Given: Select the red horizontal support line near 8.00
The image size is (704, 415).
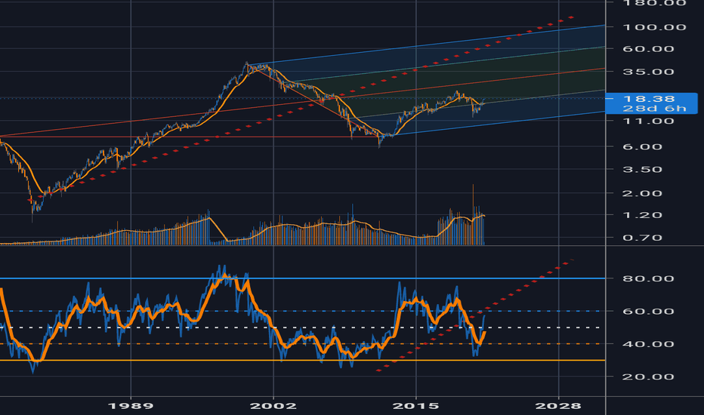Looking at the screenshot, I should (x=189, y=137).
